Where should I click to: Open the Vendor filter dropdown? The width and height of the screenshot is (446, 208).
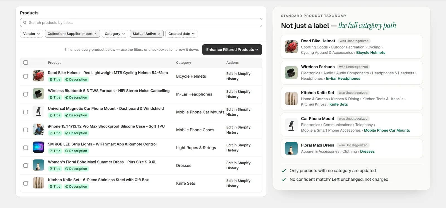[x=31, y=34]
